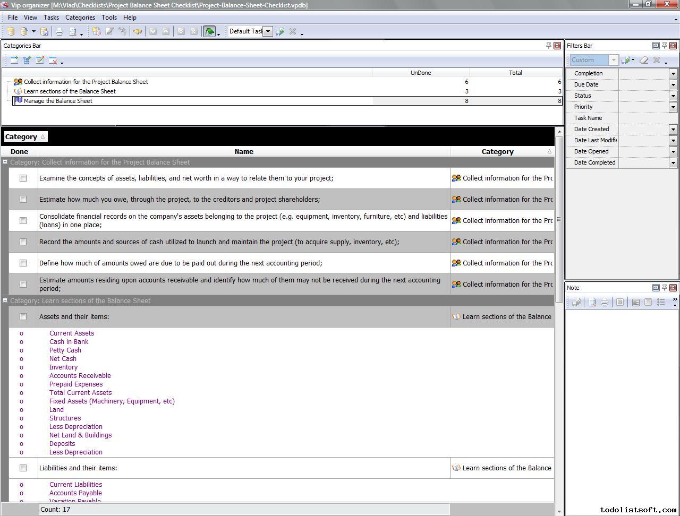The image size is (680, 516).
Task: Collapse the 'Collect information' category group
Action: 5,162
